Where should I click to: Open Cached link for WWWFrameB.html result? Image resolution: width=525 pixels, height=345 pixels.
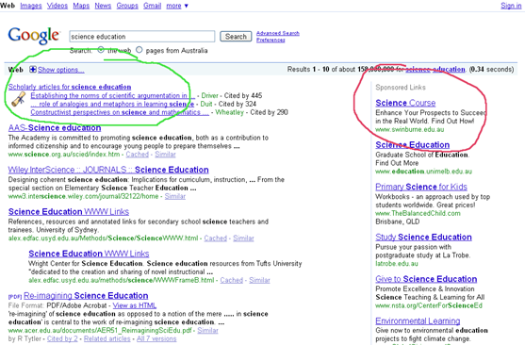point(231,280)
